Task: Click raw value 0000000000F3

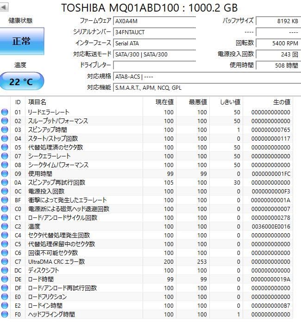Action: (x=271, y=192)
